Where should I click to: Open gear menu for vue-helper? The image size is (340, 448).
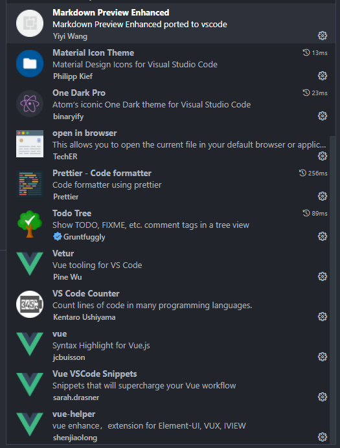coord(323,437)
